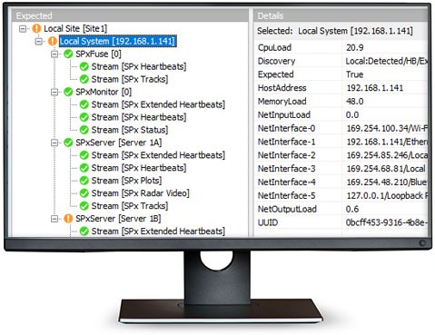The image size is (435, 335).
Task: Select the SPxFuse [0] label
Action: tap(98, 54)
